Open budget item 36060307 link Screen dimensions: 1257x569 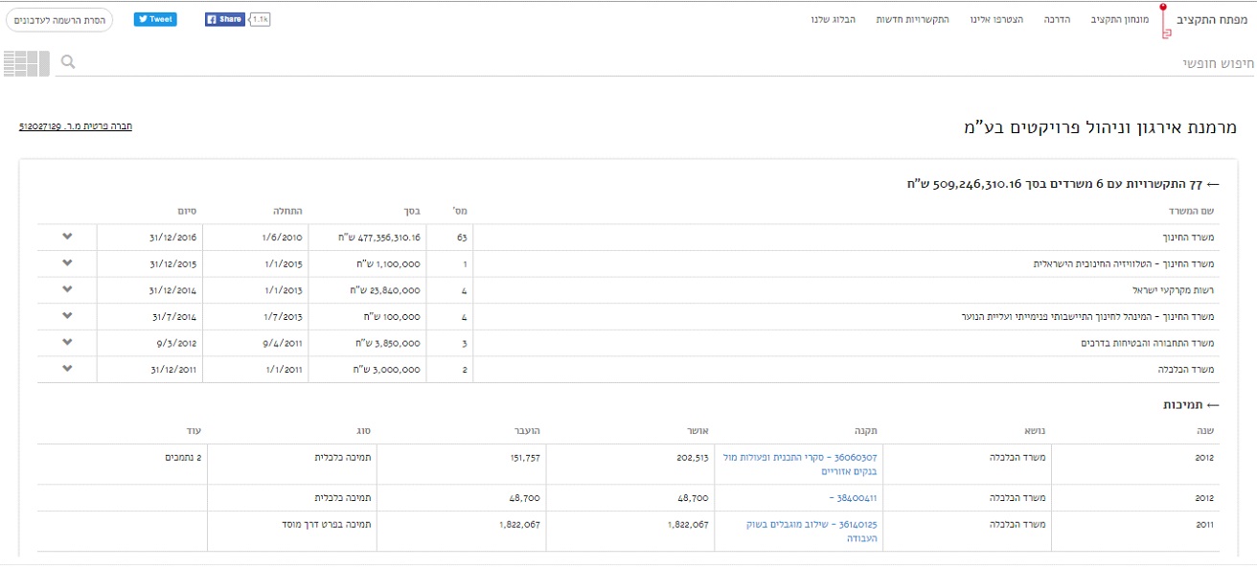[x=801, y=464]
